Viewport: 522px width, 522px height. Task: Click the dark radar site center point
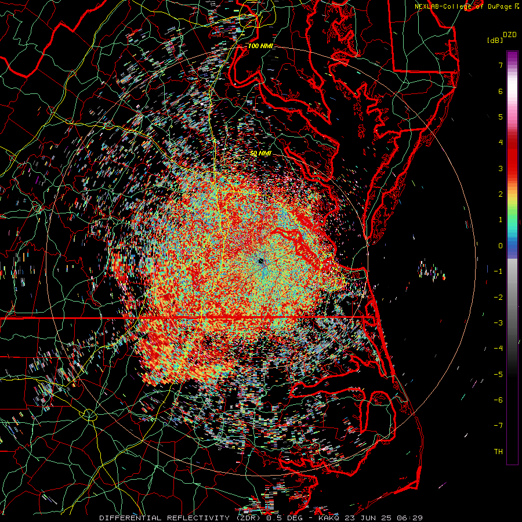pyautogui.click(x=262, y=260)
